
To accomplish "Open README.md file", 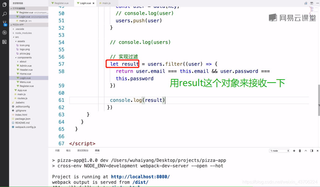I will 28,123.
